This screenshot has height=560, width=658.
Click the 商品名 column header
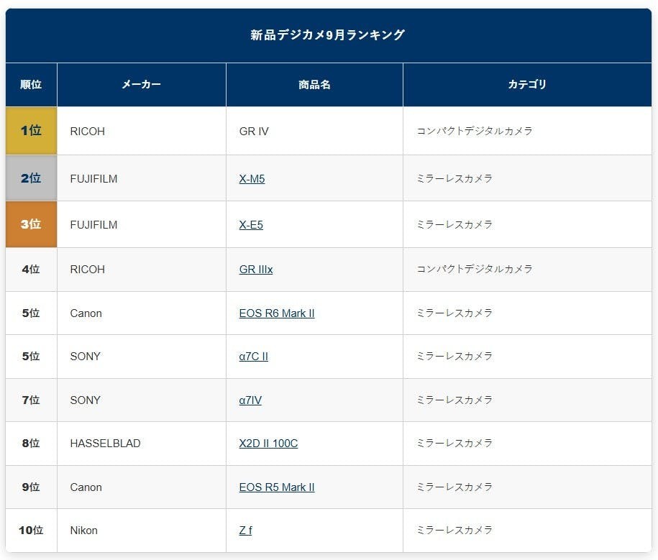pos(314,84)
